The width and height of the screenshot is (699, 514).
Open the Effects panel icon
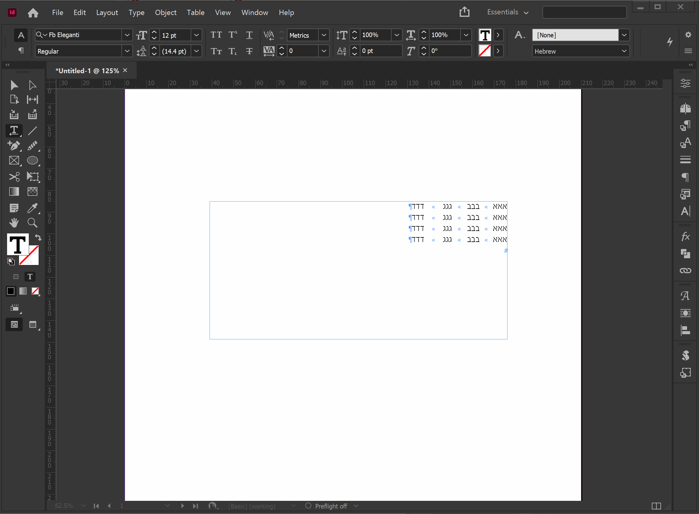pos(685,236)
